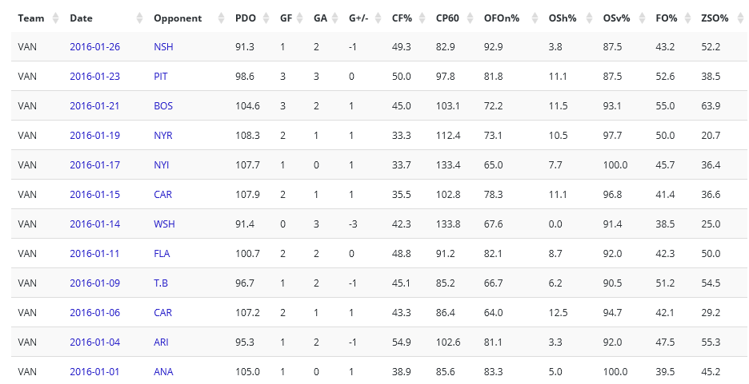Sort table by OSv% column header
Screen dimensions: 749x384
click(x=617, y=18)
